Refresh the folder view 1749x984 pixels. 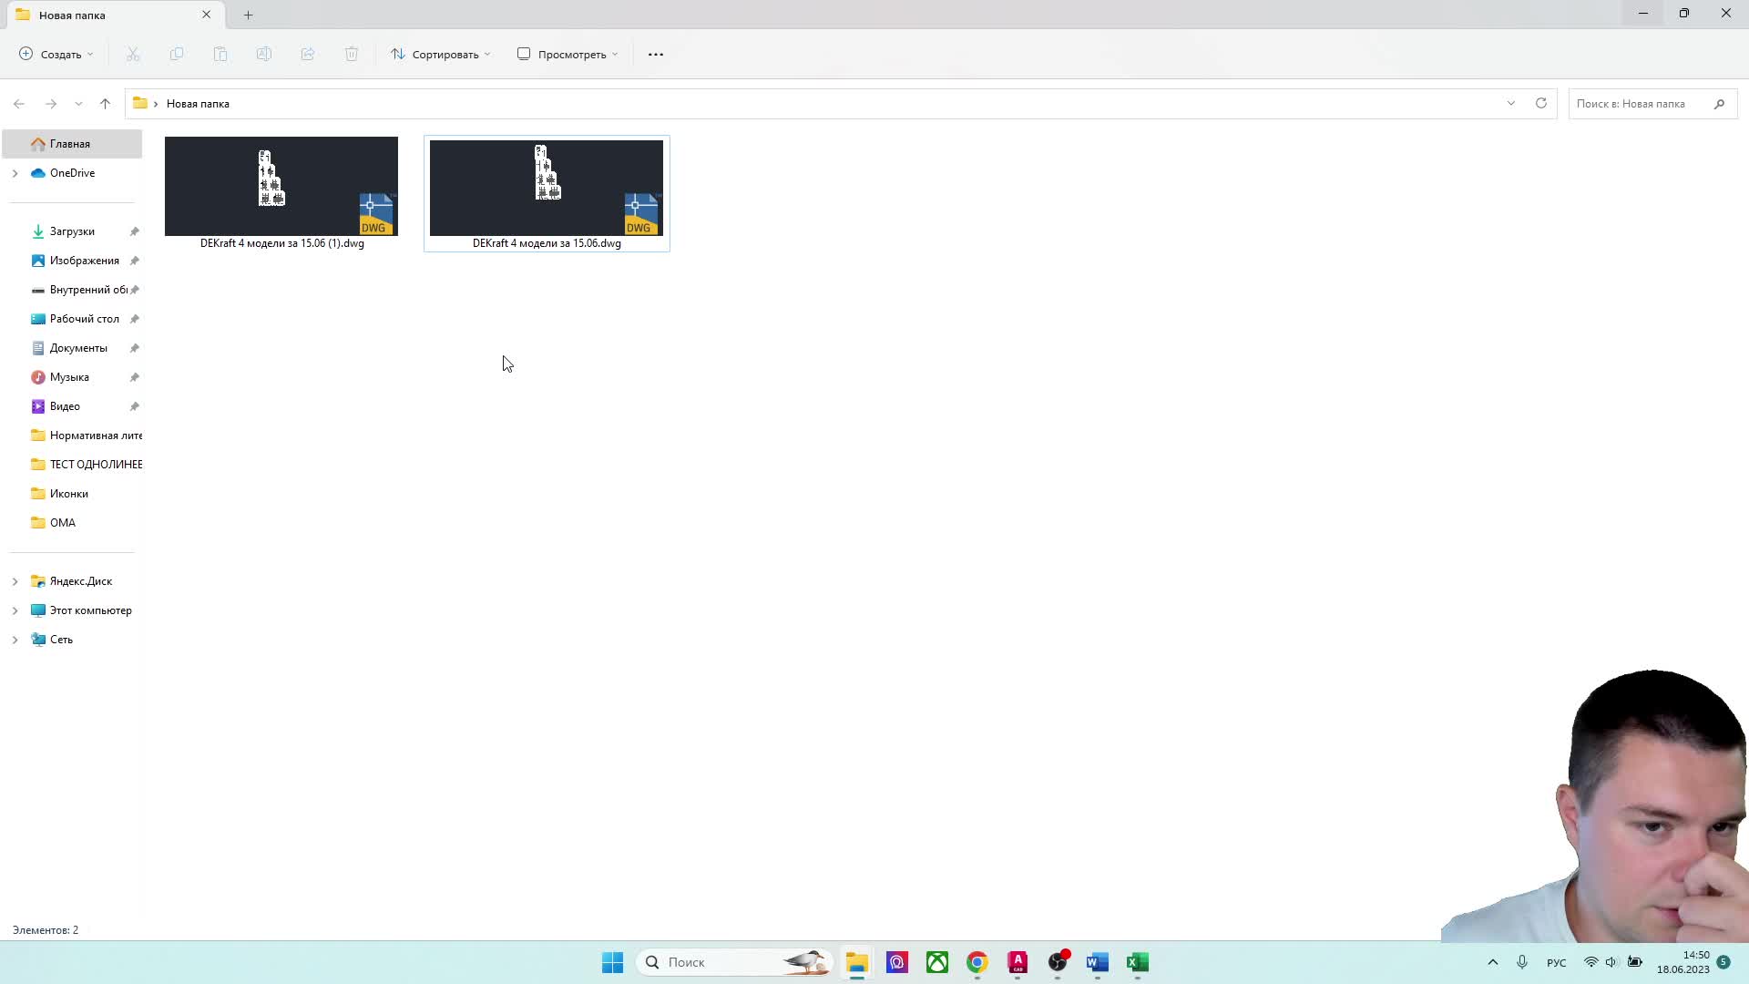[x=1541, y=103]
